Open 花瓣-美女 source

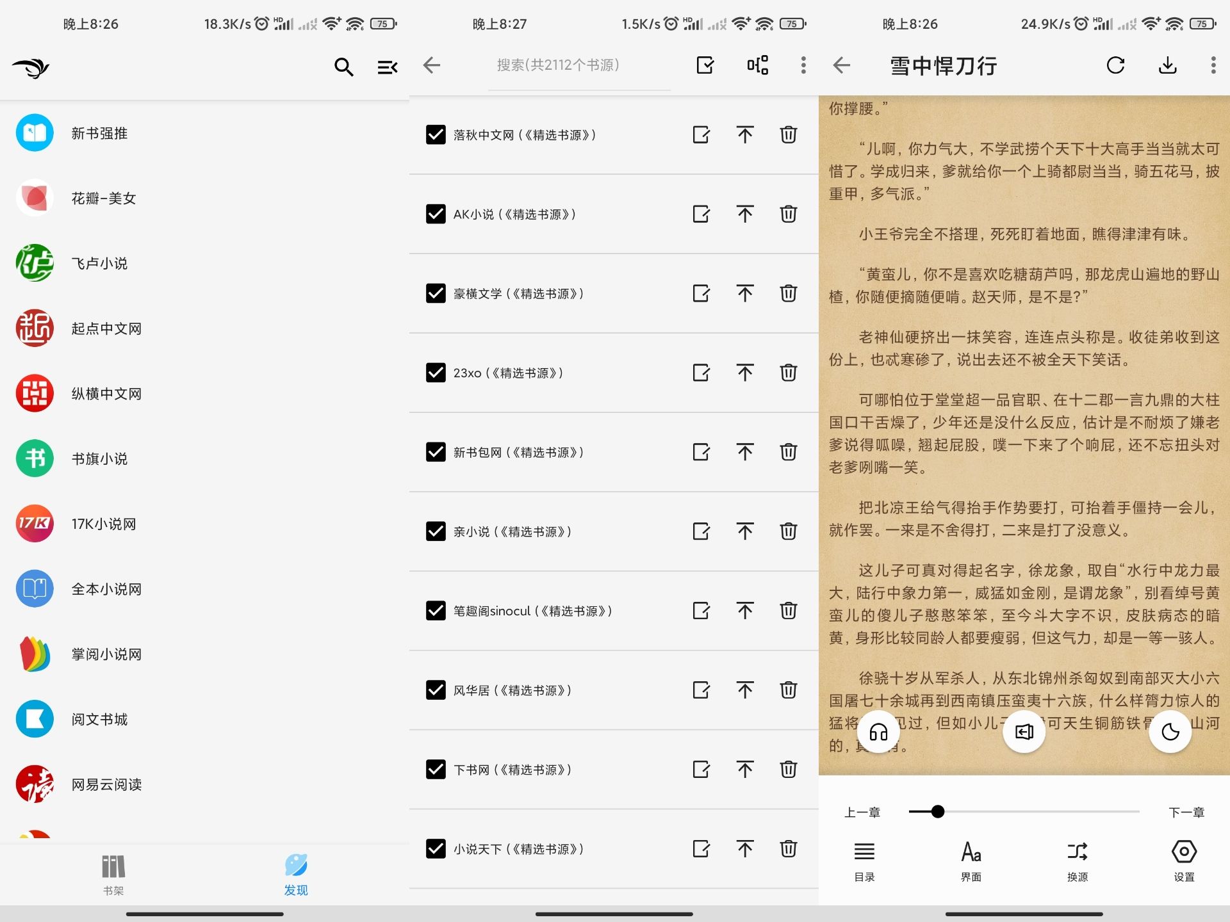[x=204, y=198]
